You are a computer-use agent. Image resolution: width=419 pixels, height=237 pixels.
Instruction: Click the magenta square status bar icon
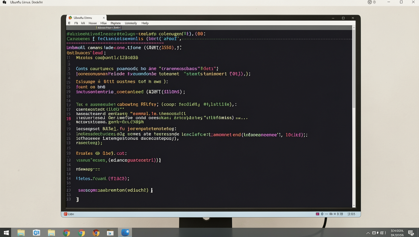pyautogui.click(x=317, y=214)
